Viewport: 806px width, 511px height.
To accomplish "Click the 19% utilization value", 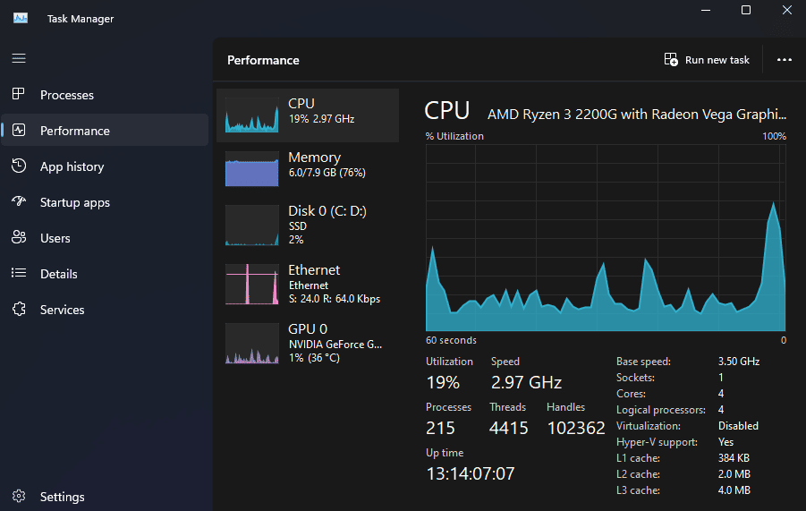I will coord(443,382).
